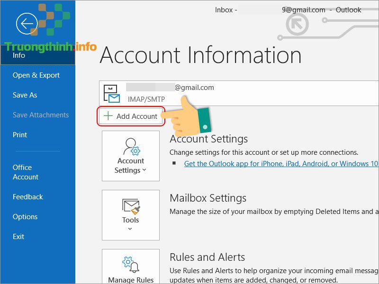379x284 pixels.
Task: Click the green plus icon on Add Account
Action: tap(108, 116)
